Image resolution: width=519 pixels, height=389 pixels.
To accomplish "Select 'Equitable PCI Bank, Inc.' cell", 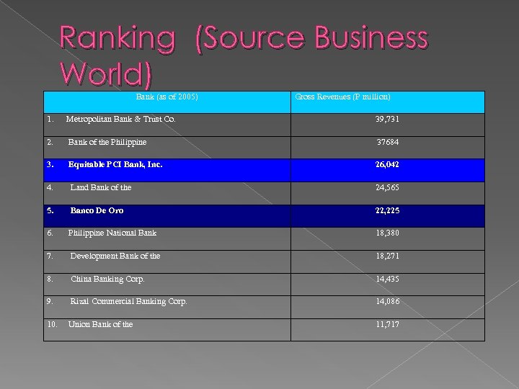I will coord(167,170).
